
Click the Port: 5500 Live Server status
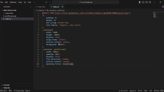click(159, 91)
